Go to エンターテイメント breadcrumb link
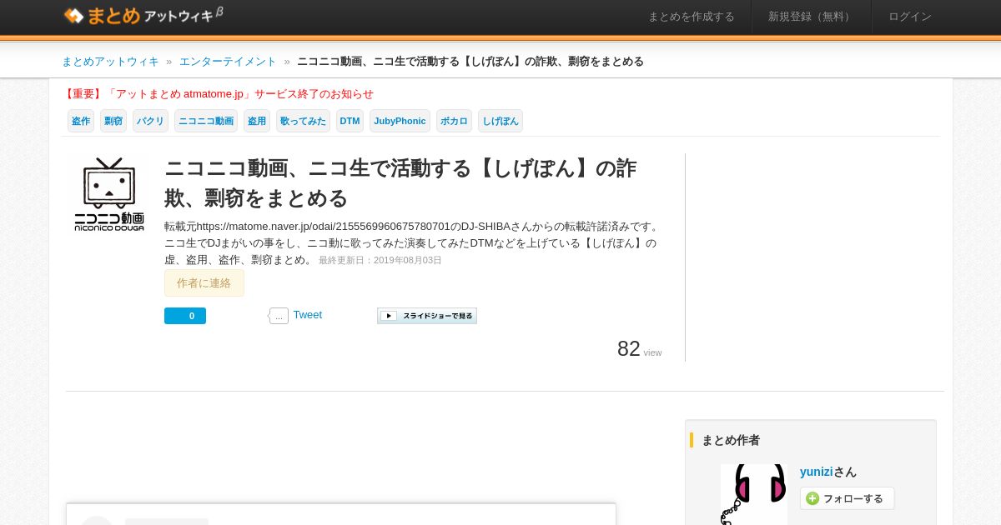Image resolution: width=1001 pixels, height=525 pixels. coord(228,62)
